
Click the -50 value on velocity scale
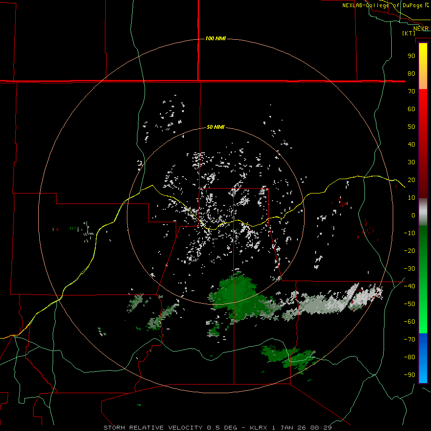(x=409, y=304)
